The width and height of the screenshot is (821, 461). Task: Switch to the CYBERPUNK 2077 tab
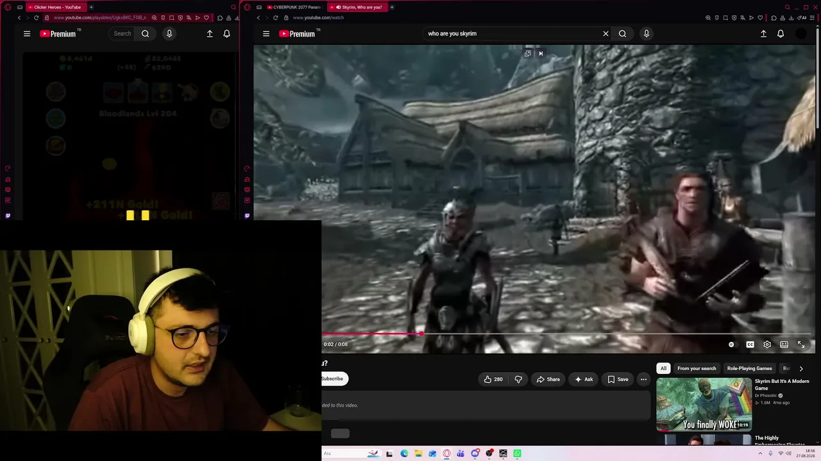point(293,7)
